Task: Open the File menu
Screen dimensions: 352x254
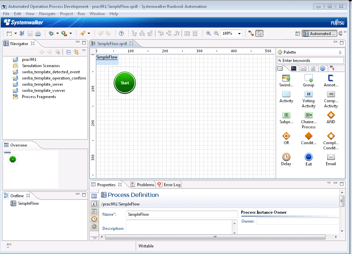Action: [x=6, y=14]
